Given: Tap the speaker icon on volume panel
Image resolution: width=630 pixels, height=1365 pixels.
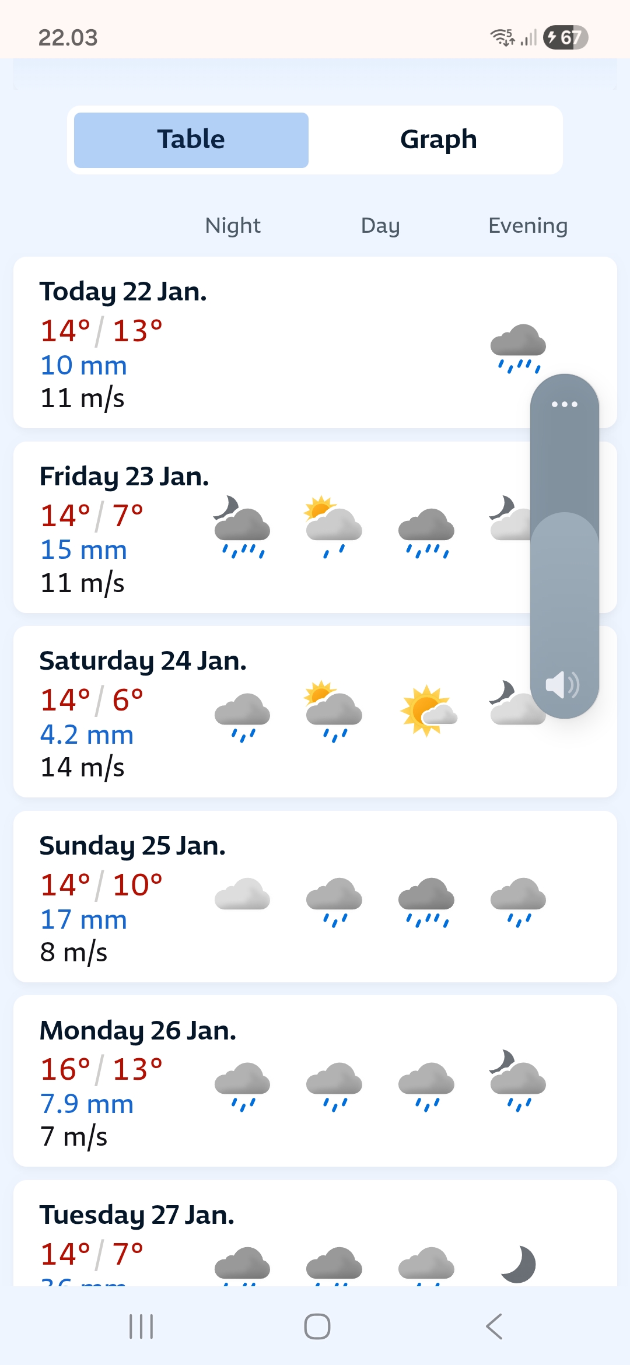Looking at the screenshot, I should pyautogui.click(x=562, y=684).
